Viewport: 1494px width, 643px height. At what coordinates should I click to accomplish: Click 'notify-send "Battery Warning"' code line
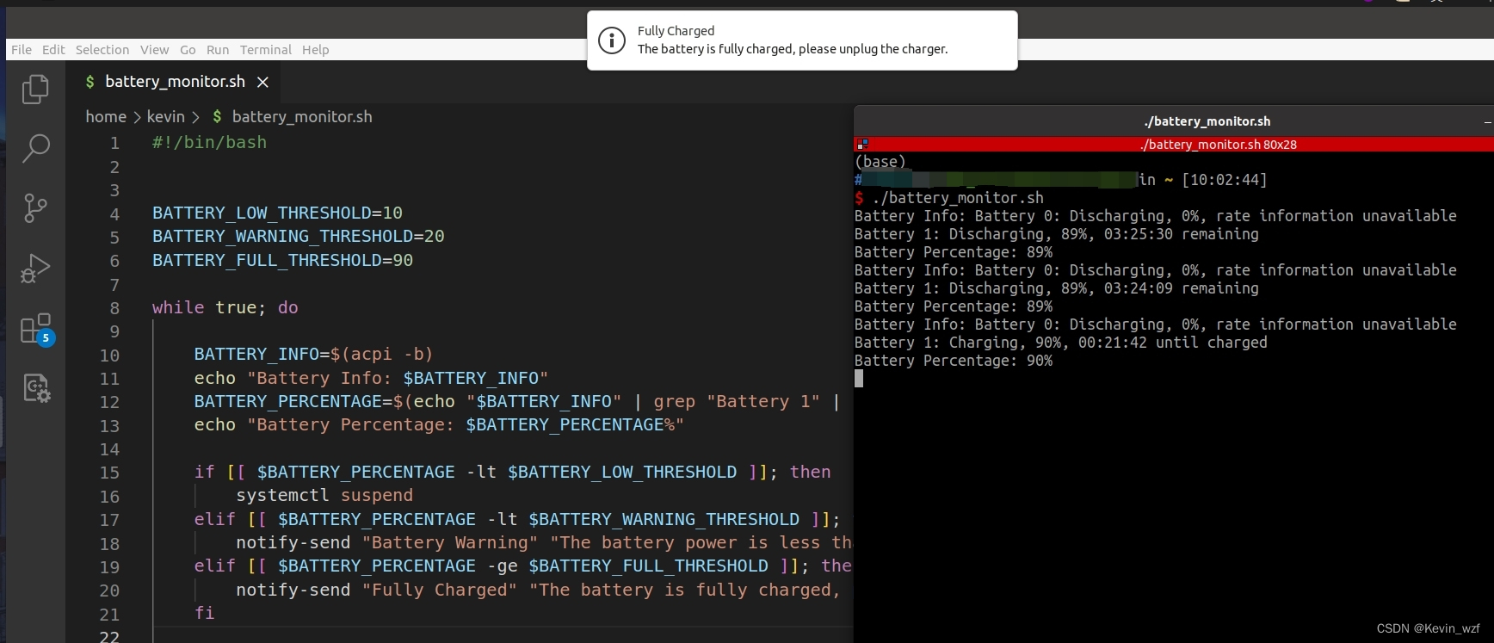point(544,542)
